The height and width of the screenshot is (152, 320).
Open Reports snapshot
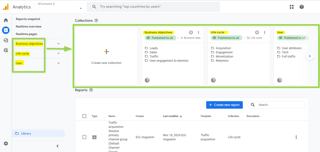tap(28, 19)
